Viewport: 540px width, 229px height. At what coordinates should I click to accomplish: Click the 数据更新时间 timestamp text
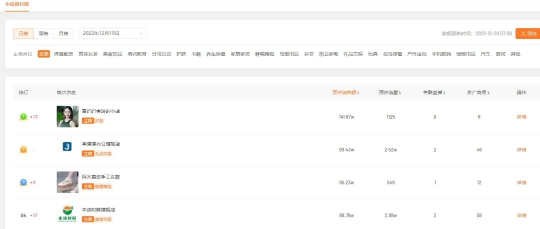click(477, 33)
